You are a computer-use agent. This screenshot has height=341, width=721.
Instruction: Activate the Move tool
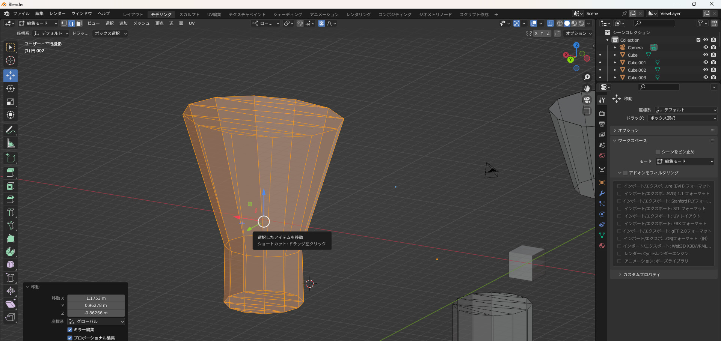coord(11,75)
